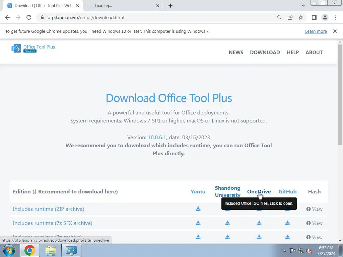View hash for ZIP archive edition
This screenshot has height=257, width=343.
tap(314, 209)
